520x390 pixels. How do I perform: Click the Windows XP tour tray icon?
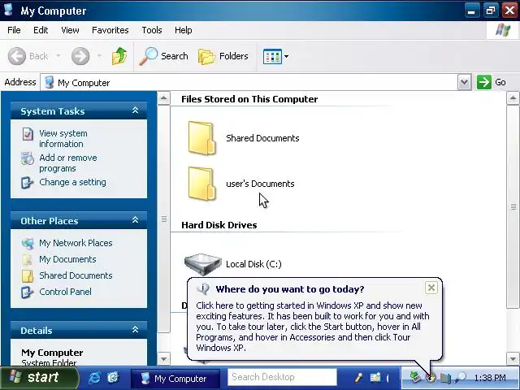[x=431, y=377]
